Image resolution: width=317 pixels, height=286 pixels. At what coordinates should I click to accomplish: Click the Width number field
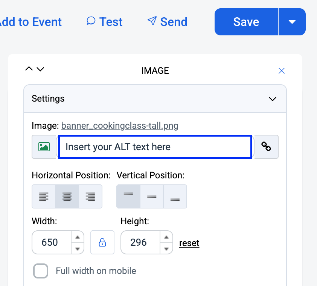coord(52,242)
